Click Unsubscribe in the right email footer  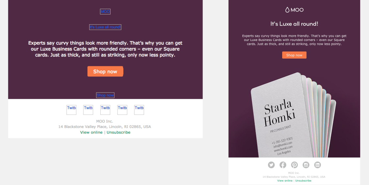(x=303, y=181)
